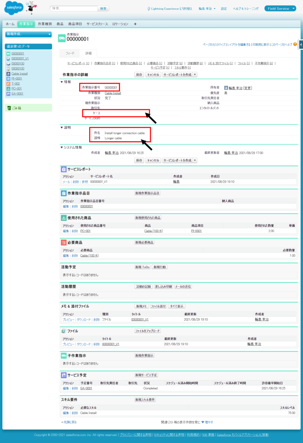Open ヘルプ & トレーニング link in header
This screenshot has height=443, width=303.
[x=246, y=8]
